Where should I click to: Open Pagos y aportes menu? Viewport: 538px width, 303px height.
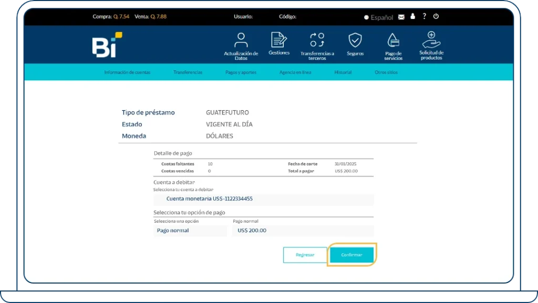tap(241, 72)
